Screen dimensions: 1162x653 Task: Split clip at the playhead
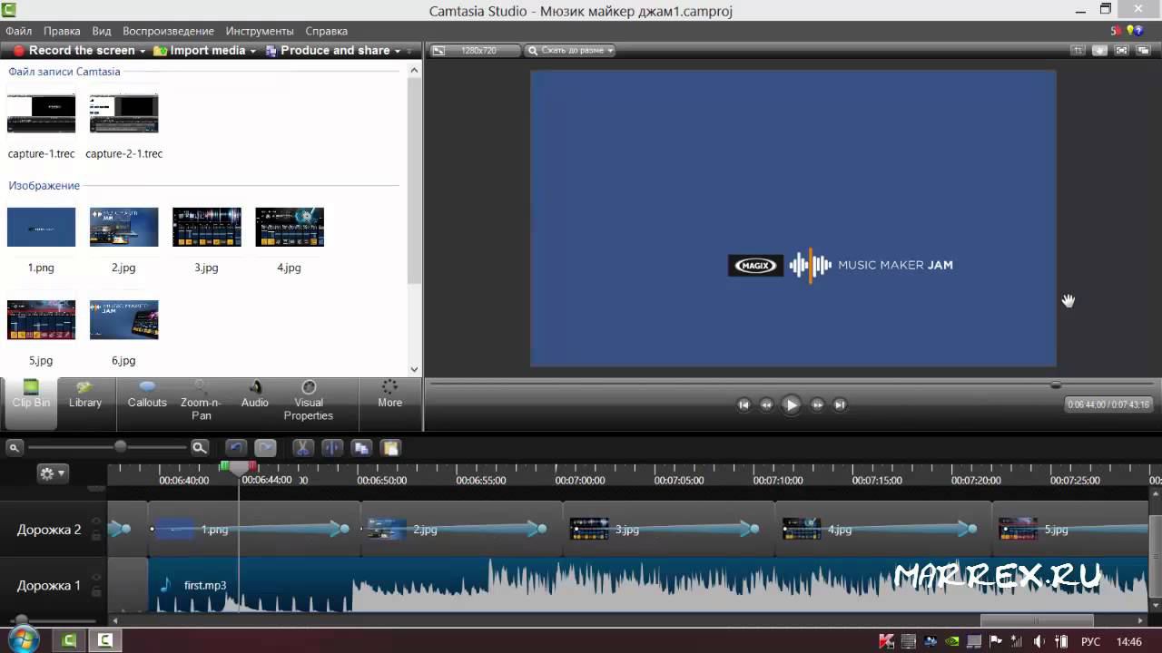pyautogui.click(x=332, y=448)
